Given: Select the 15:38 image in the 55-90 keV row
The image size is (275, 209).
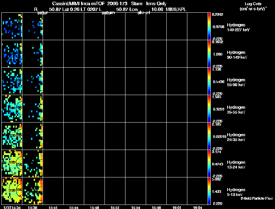Looking at the screenshot, I should tap(32, 81).
